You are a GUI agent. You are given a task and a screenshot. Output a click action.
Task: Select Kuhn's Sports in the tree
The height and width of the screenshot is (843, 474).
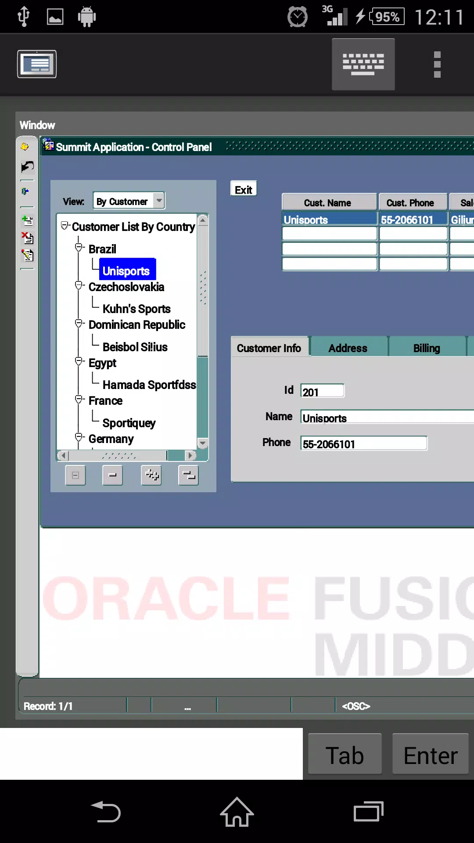point(136,309)
